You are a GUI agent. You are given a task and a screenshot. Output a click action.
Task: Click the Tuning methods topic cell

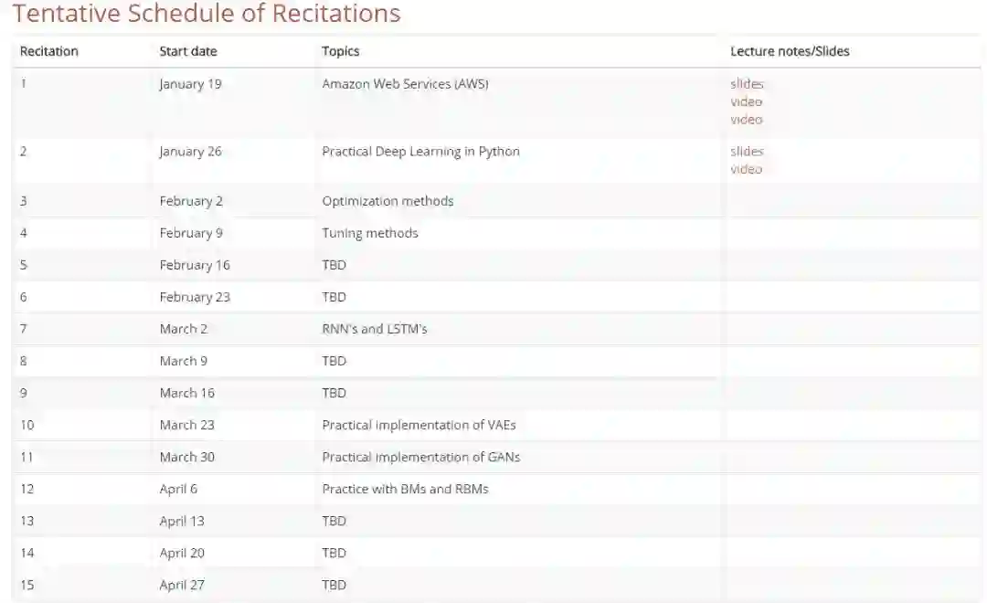pos(370,233)
